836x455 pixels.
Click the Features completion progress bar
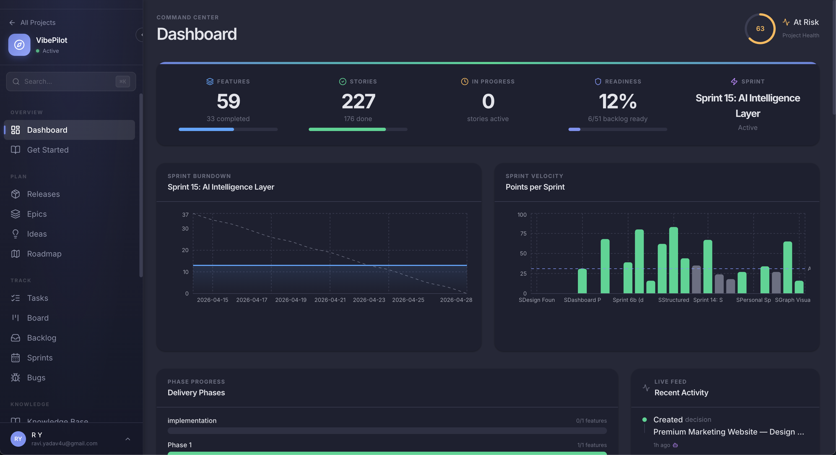[228, 129]
